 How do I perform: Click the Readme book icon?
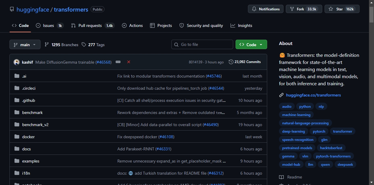pyautogui.click(x=281, y=177)
